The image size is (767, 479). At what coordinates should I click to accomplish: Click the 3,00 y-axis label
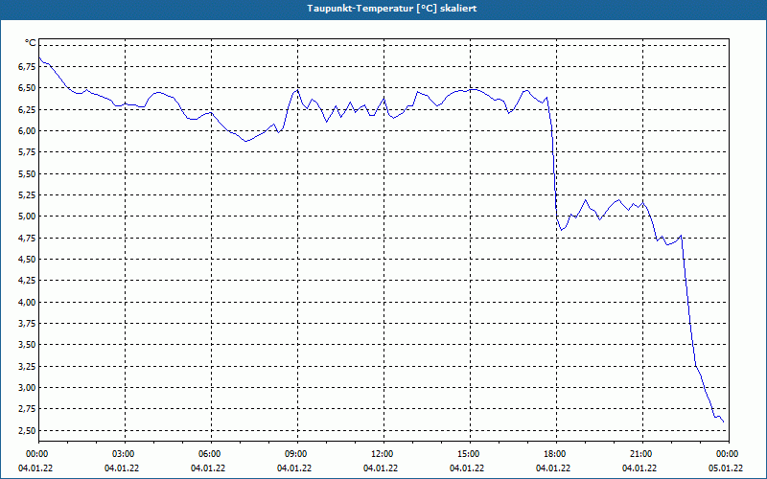(27, 388)
